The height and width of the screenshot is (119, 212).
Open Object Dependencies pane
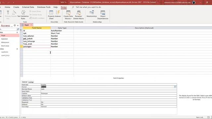[103, 15]
